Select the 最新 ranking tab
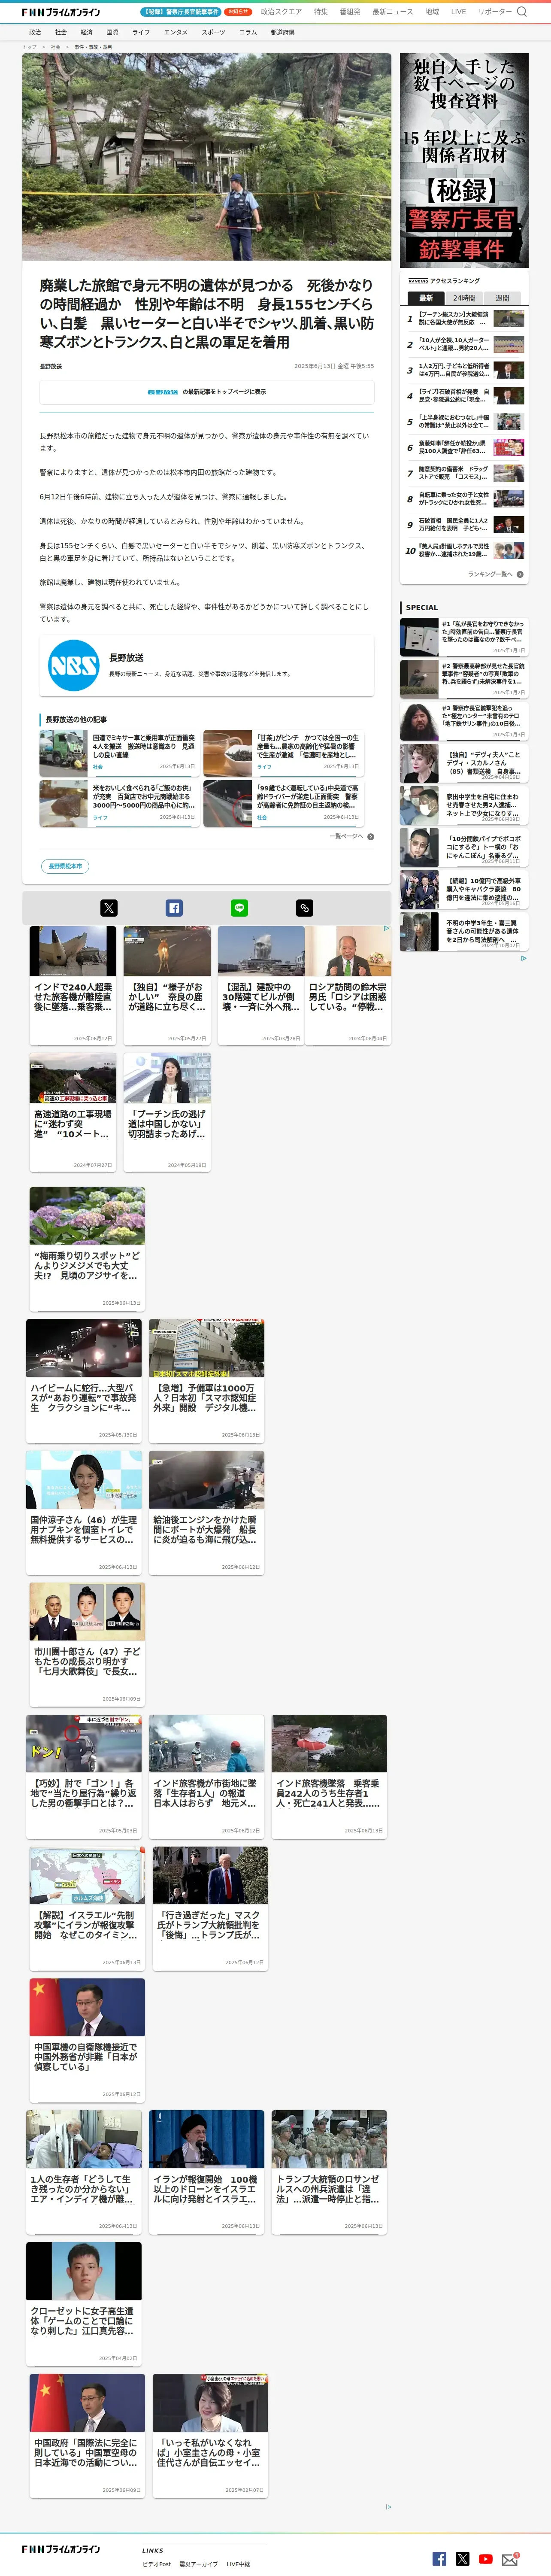Screen dimensions: 551x2576 [x=426, y=298]
